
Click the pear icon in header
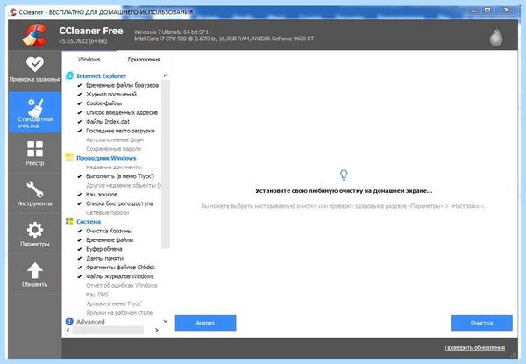click(x=496, y=36)
